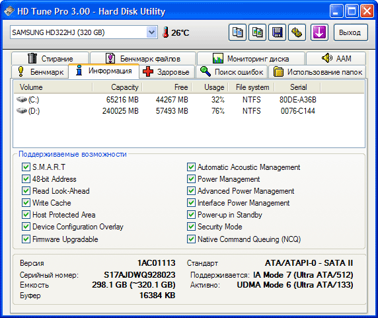Click the capacity value 298.1 GB (~320.1 GB)
The height and width of the screenshot is (318, 378).
[x=133, y=285]
